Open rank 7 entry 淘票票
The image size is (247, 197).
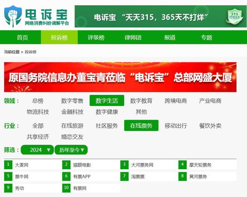[138, 177]
